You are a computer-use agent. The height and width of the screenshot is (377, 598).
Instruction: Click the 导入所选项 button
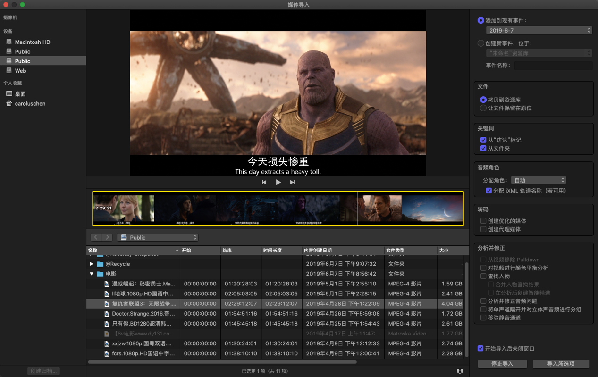561,364
